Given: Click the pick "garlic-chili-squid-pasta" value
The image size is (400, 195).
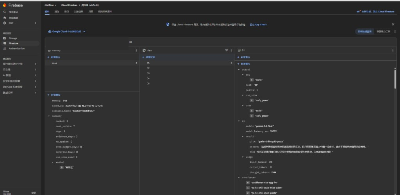Looking at the screenshot, I should [271, 141].
